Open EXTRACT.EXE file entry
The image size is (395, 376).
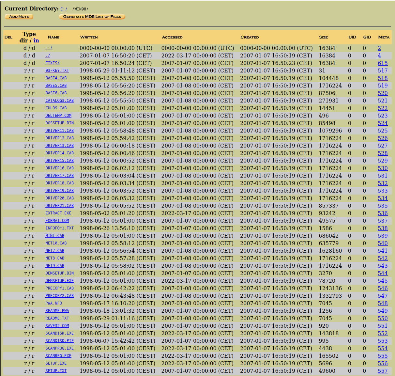pyautogui.click(x=58, y=213)
